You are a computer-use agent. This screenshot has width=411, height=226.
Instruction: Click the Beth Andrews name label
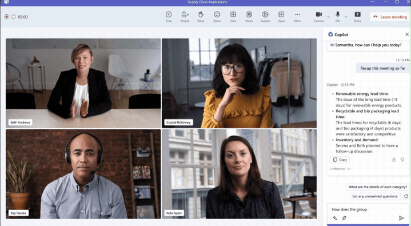tap(20, 122)
